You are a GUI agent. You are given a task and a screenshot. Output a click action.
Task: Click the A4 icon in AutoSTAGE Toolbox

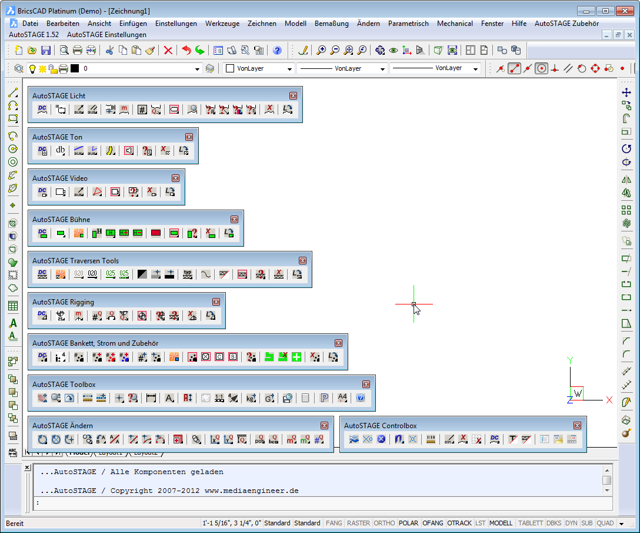pos(342,398)
